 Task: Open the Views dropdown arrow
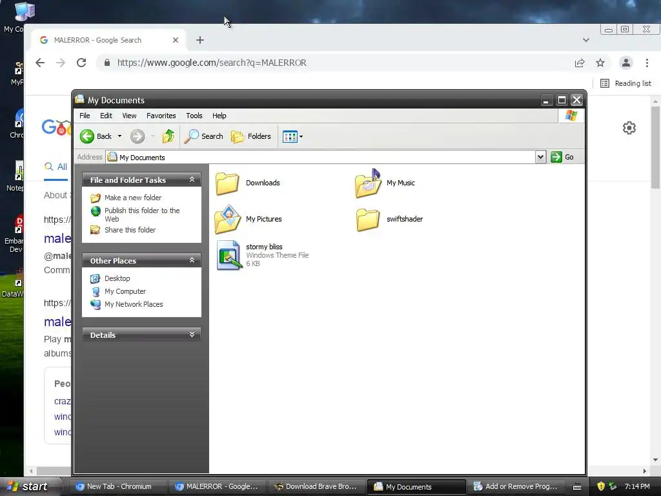coord(301,137)
